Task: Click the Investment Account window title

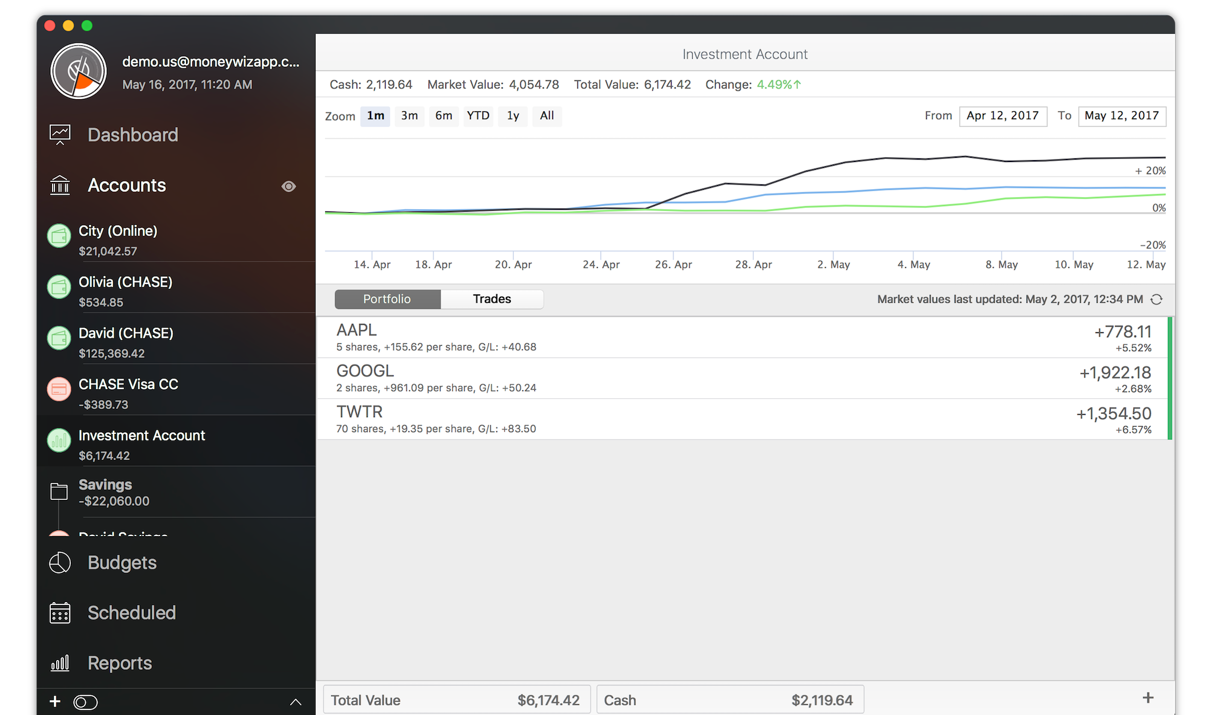Action: coord(745,54)
